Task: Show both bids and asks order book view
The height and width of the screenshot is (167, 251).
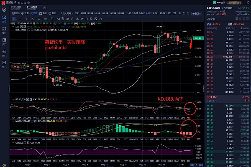Action: point(237,19)
